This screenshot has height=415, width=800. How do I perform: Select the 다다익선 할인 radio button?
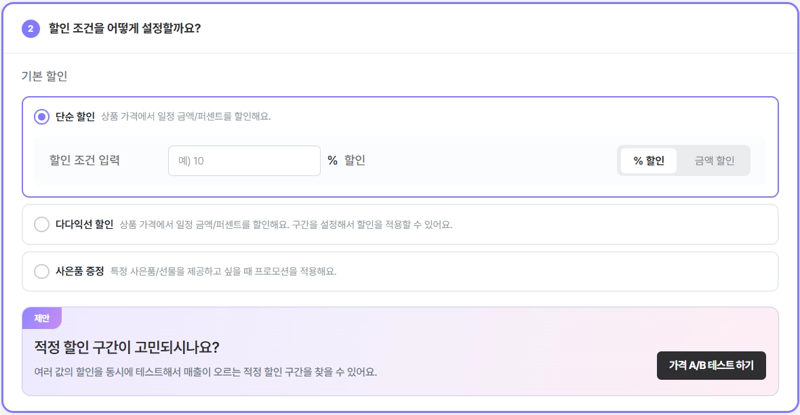coord(41,224)
